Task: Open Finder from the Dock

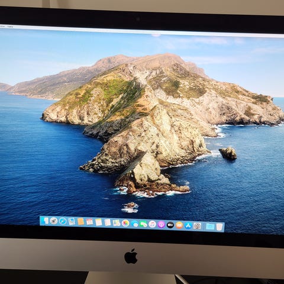Action: [x=45, y=221]
